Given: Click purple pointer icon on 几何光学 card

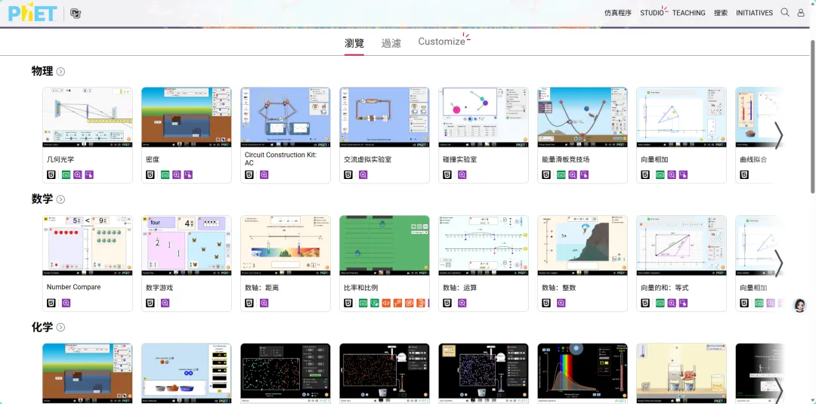Looking at the screenshot, I should coord(89,174).
